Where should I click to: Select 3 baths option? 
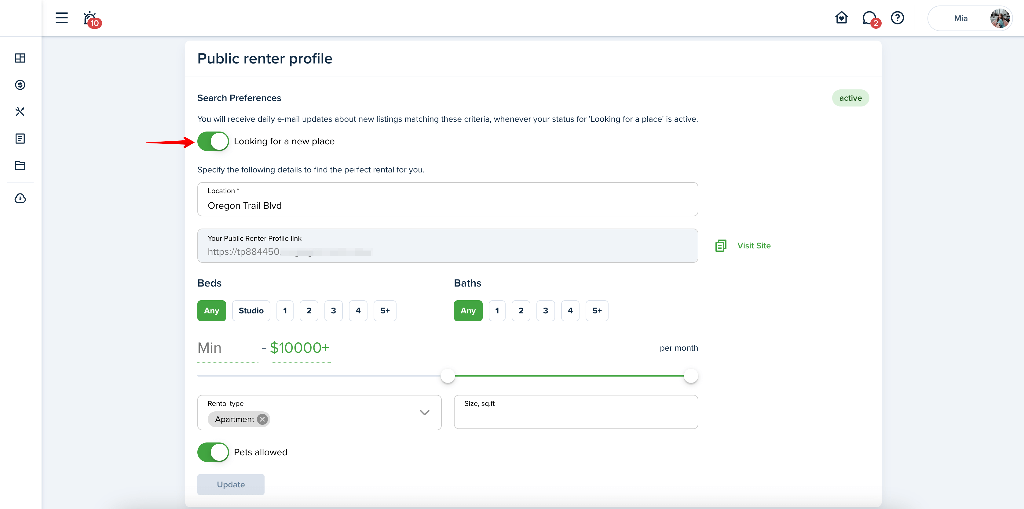click(x=545, y=311)
